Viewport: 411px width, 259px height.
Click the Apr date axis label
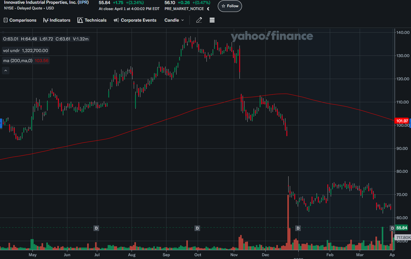(x=392, y=255)
